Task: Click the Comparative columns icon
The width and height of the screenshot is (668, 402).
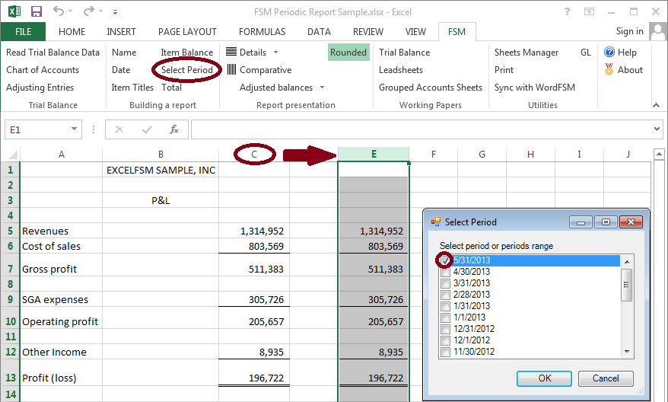Action: pyautogui.click(x=231, y=69)
